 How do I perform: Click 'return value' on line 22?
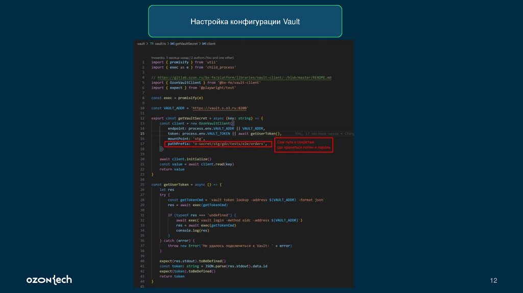point(172,169)
